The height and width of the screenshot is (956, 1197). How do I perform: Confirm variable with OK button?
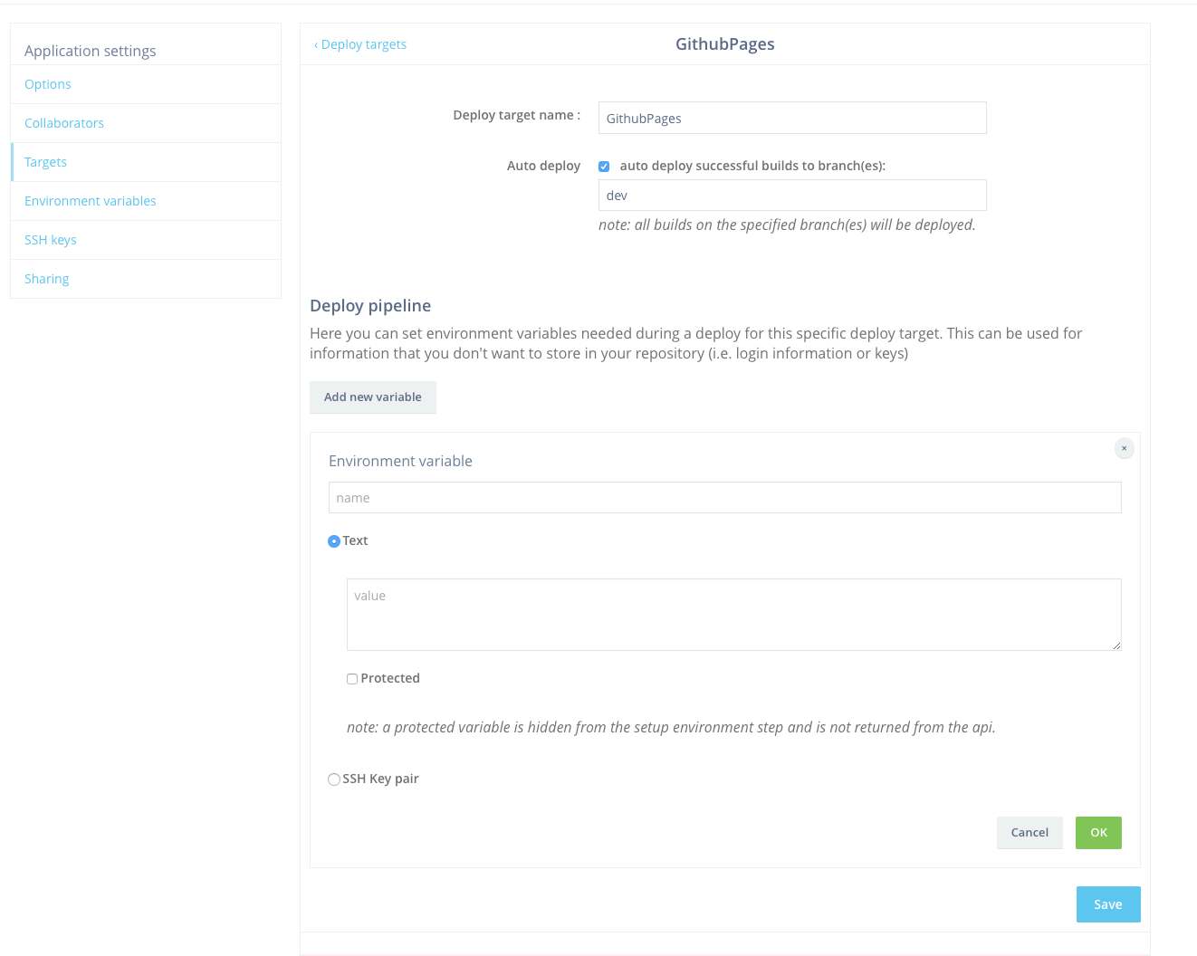coord(1098,833)
